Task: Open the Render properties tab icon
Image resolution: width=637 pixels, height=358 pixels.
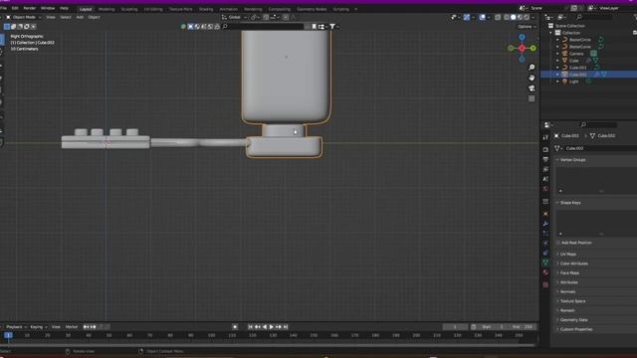Action: click(545, 150)
